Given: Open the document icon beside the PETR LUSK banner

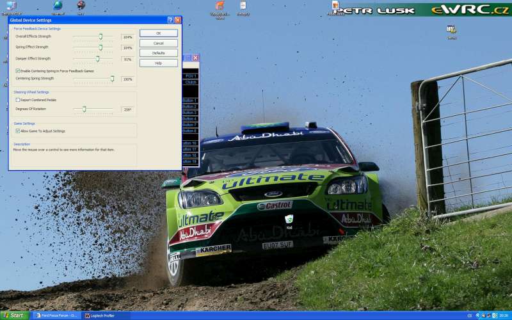Looking at the screenshot, I should click(x=335, y=5).
